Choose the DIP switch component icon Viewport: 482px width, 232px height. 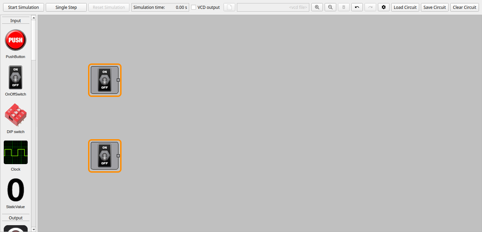(x=15, y=115)
